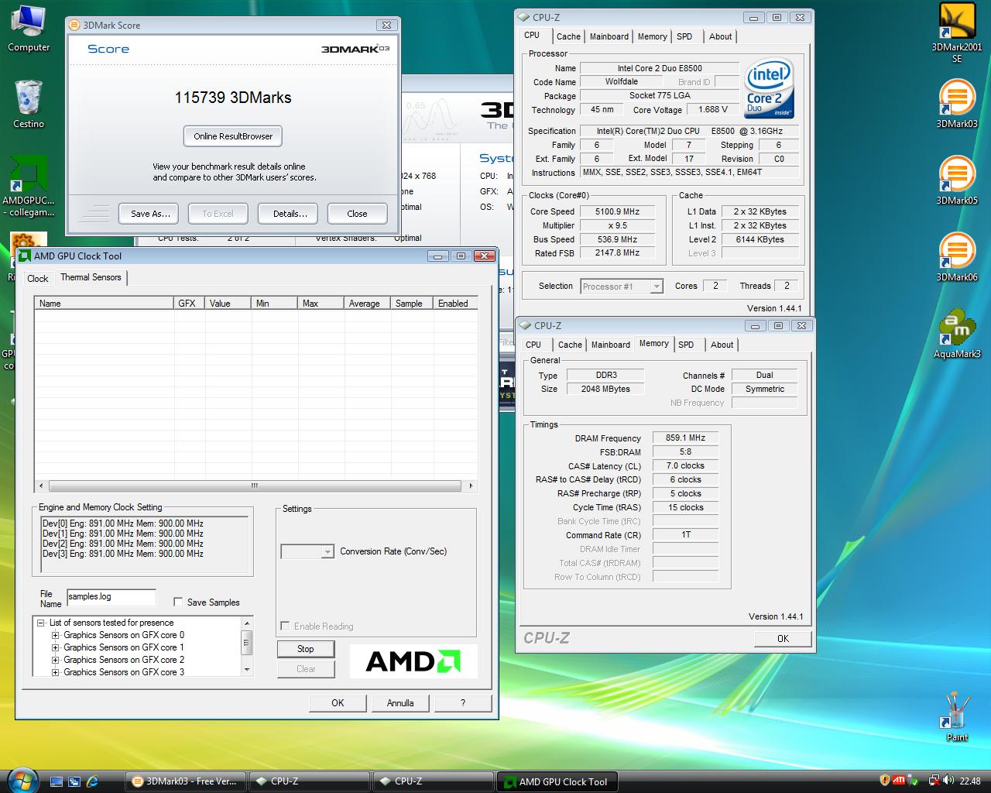Click the AMD logo in GPU Clock Tool
Viewport: 991px width, 793px height.
point(413,661)
